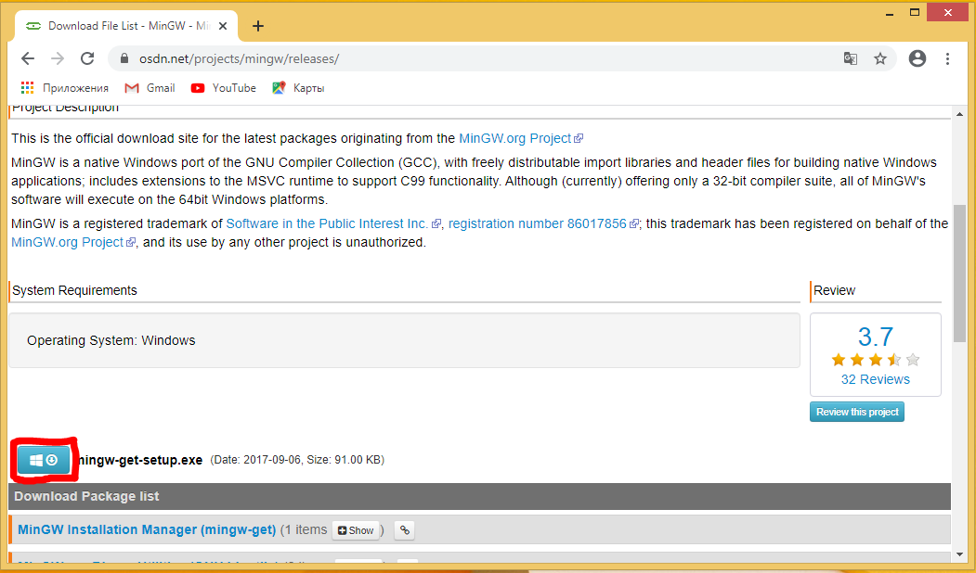Click the mingw-get-setup.exe filename
Image resolution: width=976 pixels, height=573 pixels.
tap(138, 460)
